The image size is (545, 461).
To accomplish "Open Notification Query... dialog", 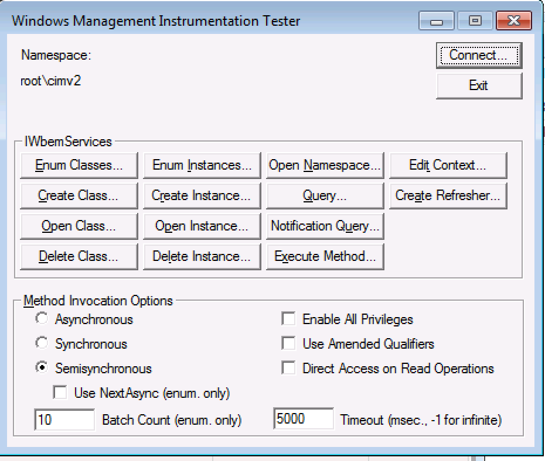I will 325,226.
